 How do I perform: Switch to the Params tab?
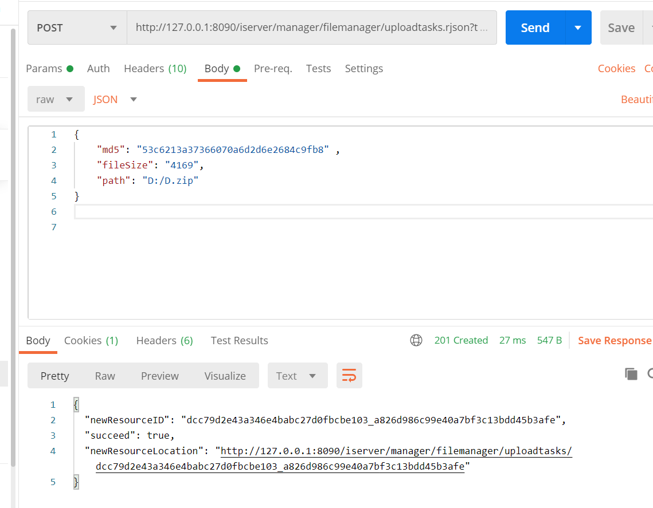[49, 69]
